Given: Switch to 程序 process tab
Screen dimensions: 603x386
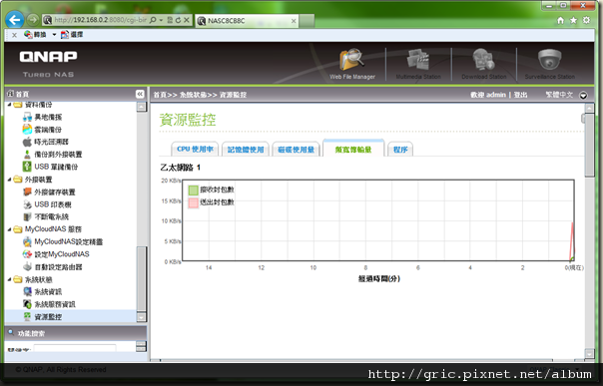Looking at the screenshot, I should pyautogui.click(x=400, y=150).
